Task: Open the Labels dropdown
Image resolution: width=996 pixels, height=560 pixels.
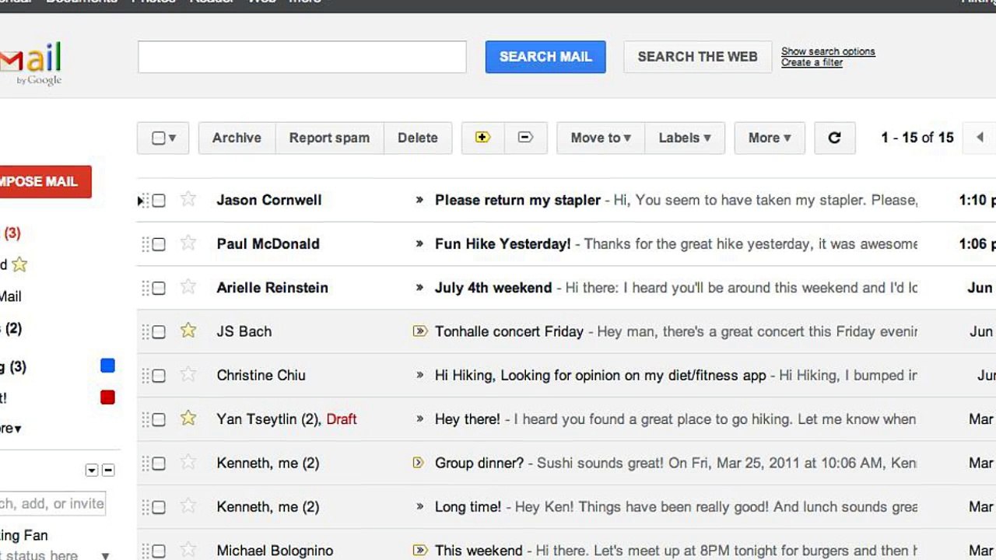Action: tap(685, 138)
